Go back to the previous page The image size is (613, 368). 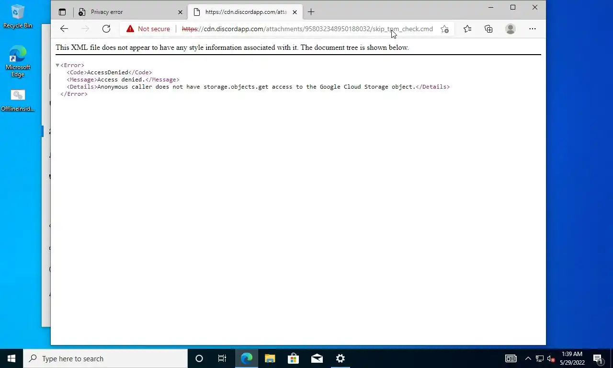coord(64,29)
